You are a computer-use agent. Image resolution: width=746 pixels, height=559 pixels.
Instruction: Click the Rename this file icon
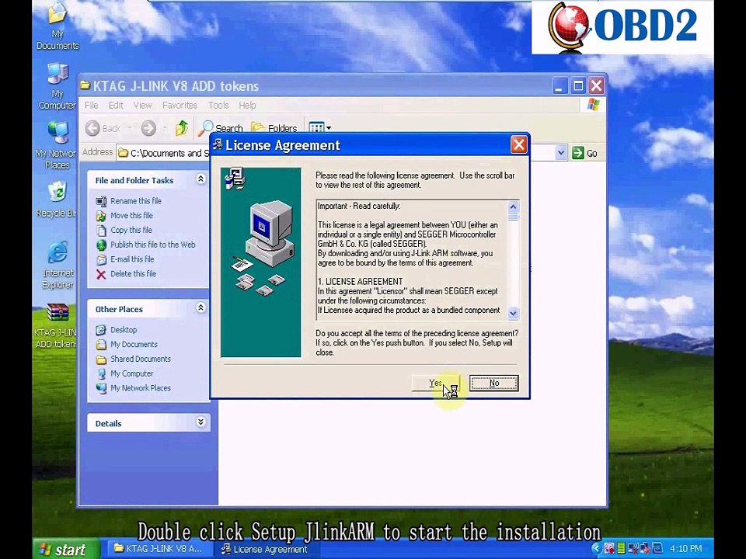tap(101, 202)
